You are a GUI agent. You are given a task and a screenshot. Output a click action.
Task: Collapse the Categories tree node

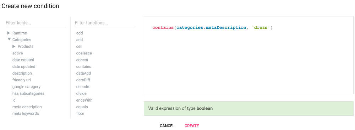click(9, 39)
